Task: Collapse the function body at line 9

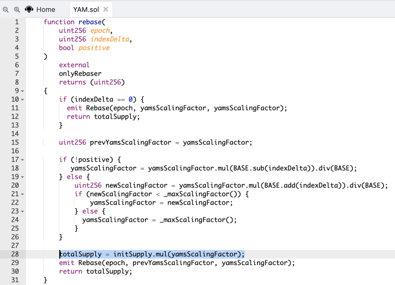Action: 22,91
